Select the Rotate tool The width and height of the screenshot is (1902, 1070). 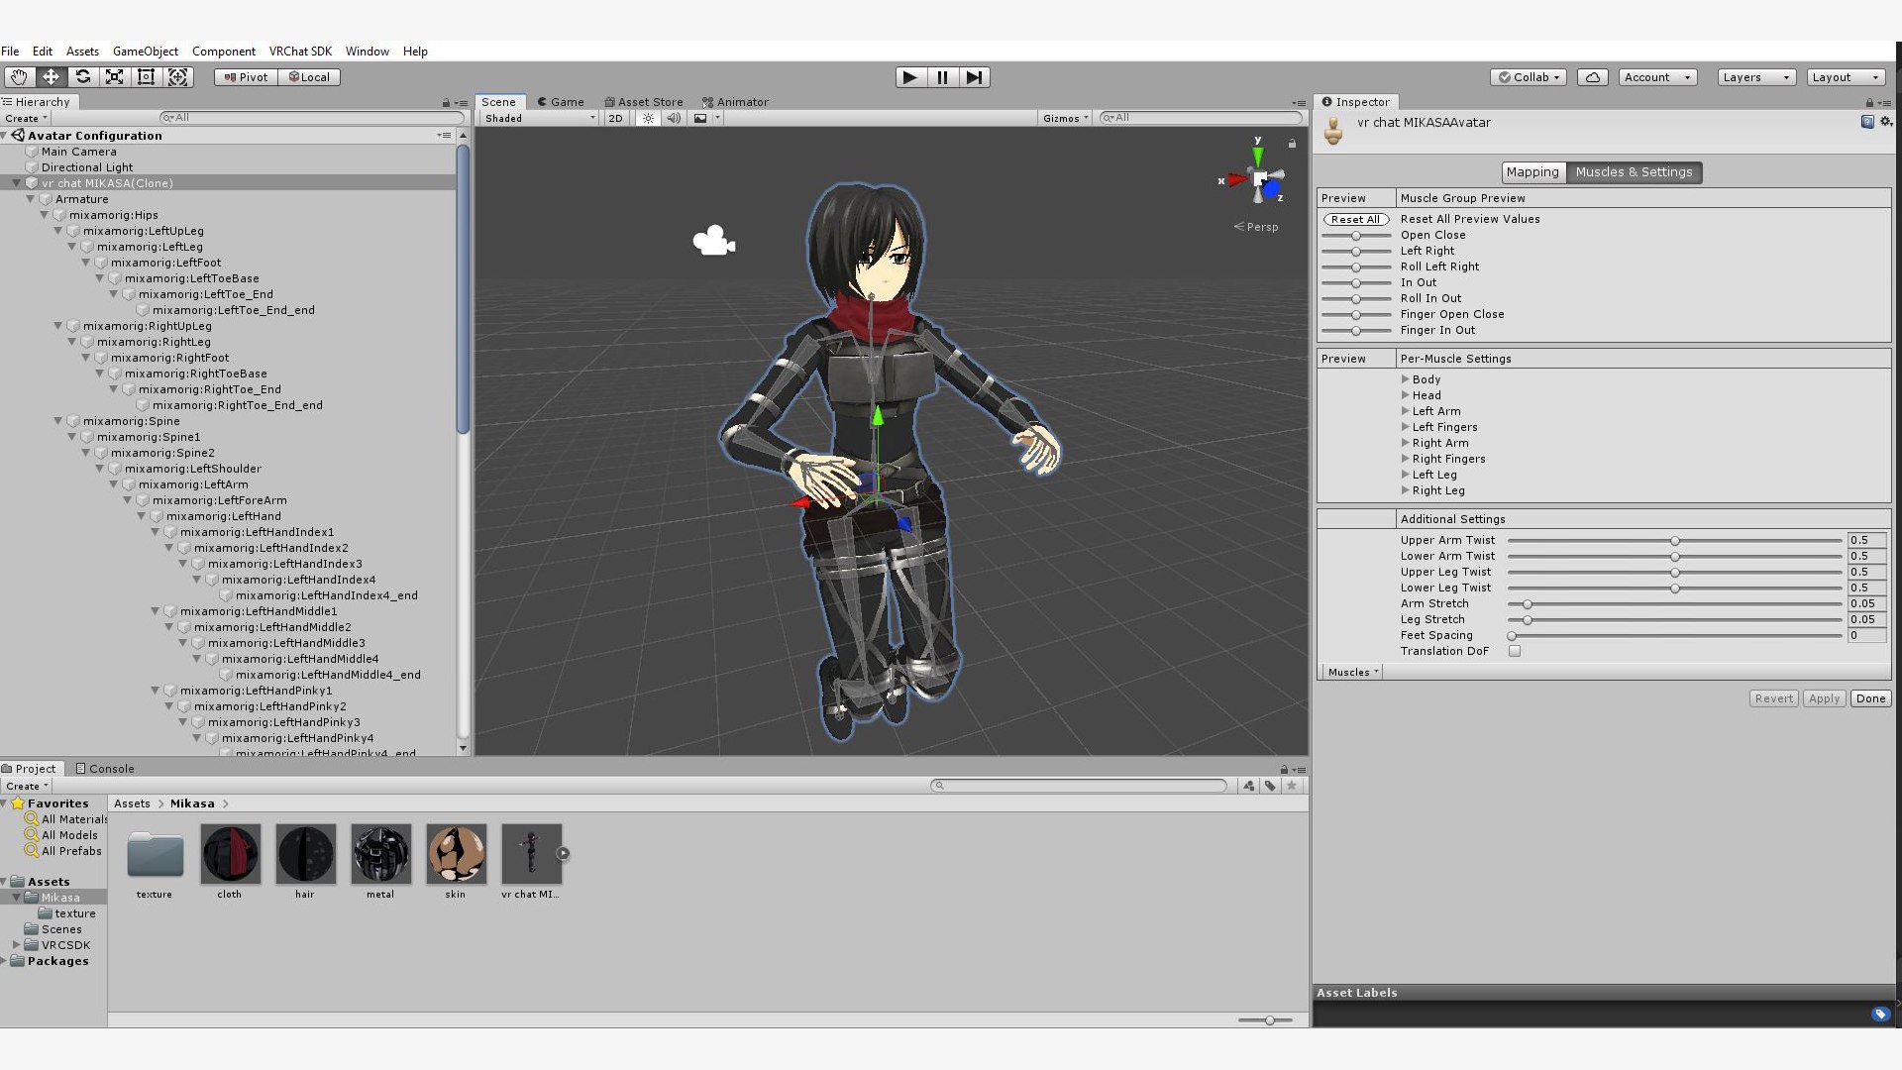click(x=83, y=77)
